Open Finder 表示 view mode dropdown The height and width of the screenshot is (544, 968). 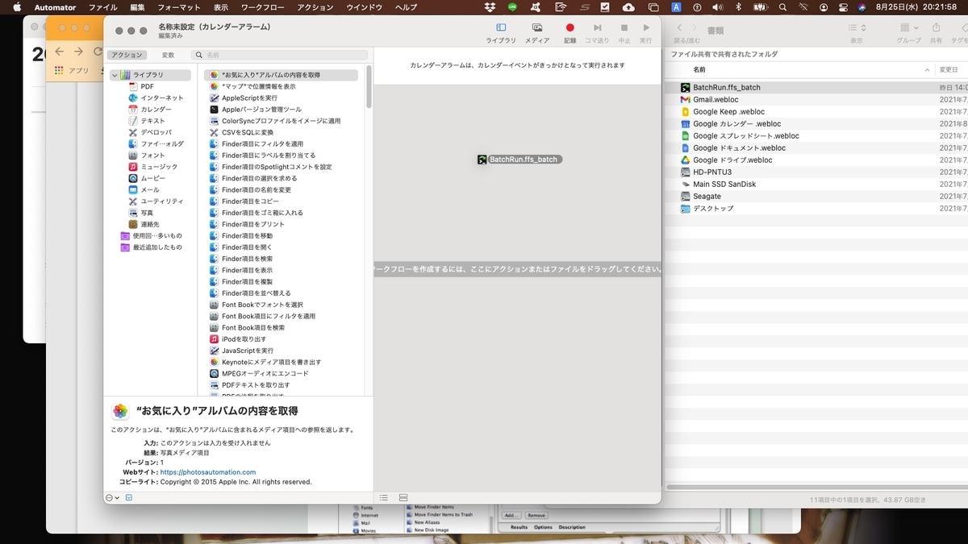[857, 28]
